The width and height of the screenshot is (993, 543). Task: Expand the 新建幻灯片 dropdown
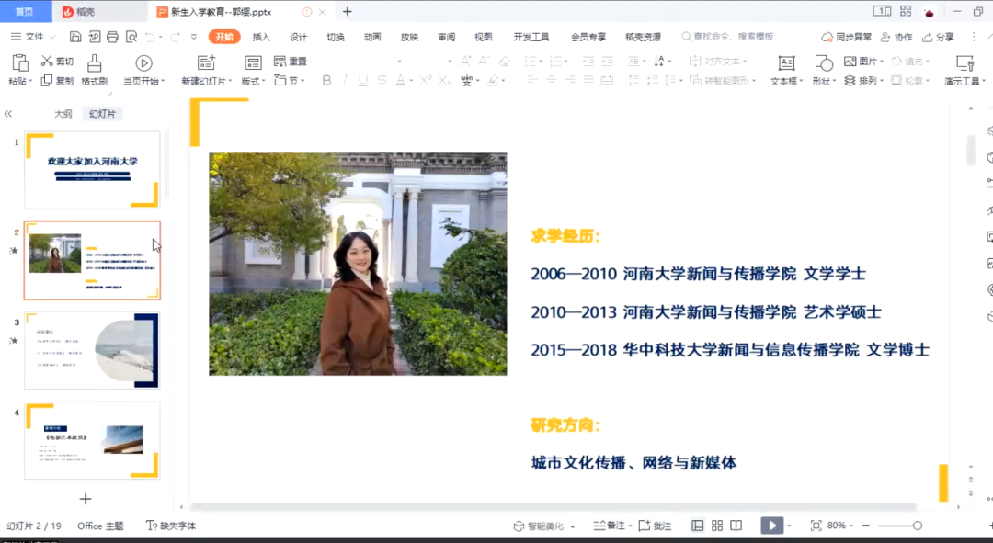coord(228,81)
